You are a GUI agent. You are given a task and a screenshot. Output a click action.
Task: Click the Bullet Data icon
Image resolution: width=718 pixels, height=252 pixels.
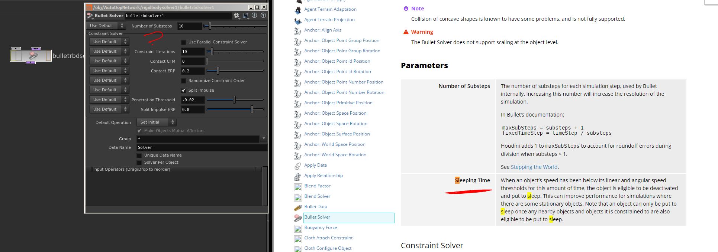298,207
